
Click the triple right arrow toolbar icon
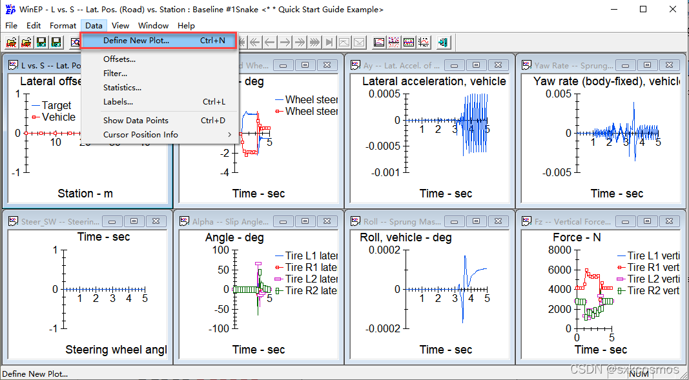[x=314, y=43]
